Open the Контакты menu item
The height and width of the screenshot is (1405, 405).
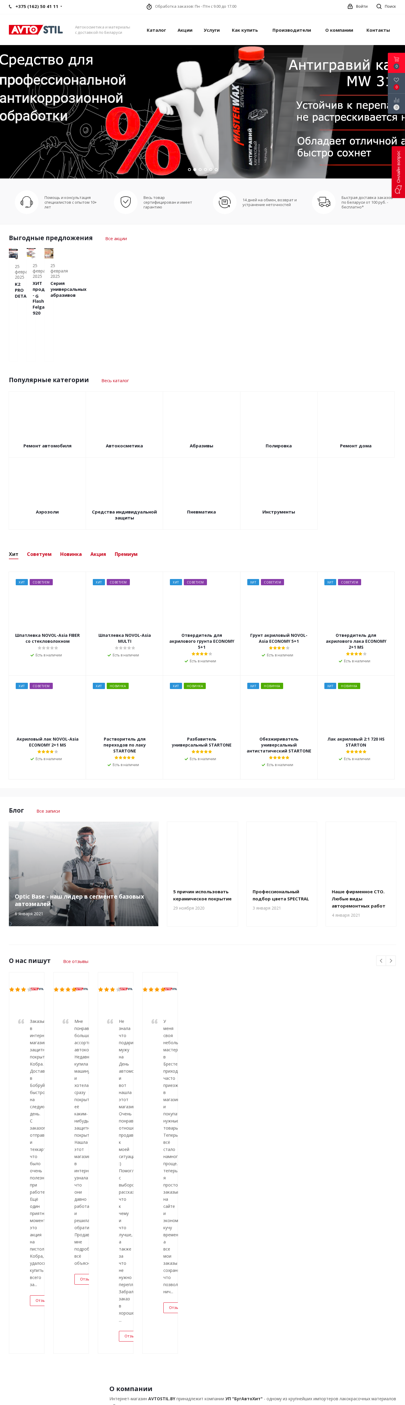coord(378,30)
